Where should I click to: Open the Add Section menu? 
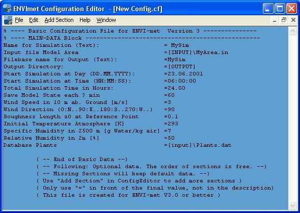[x=59, y=20]
